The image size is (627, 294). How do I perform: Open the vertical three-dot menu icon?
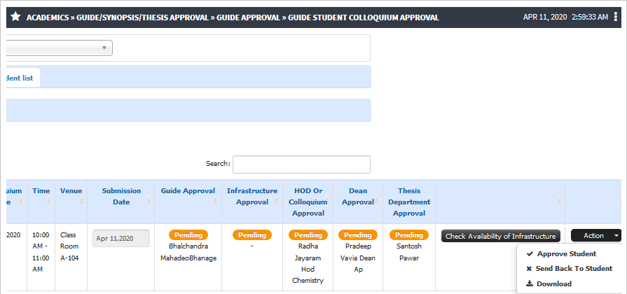click(x=615, y=17)
